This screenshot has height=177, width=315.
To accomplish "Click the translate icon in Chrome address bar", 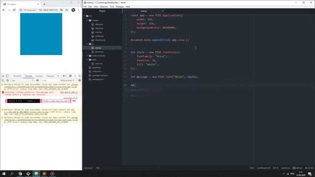I will coord(61,10).
